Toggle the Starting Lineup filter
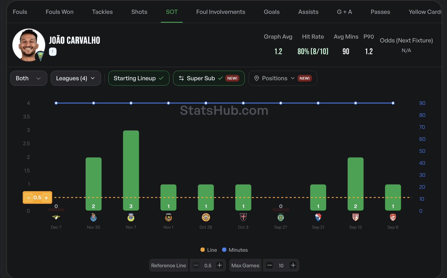Screen dimensions: 447x278 click(x=139, y=78)
